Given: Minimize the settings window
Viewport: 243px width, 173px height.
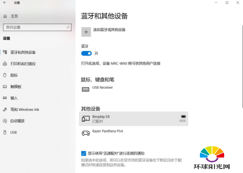Looking at the screenshot, I should point(216,2).
